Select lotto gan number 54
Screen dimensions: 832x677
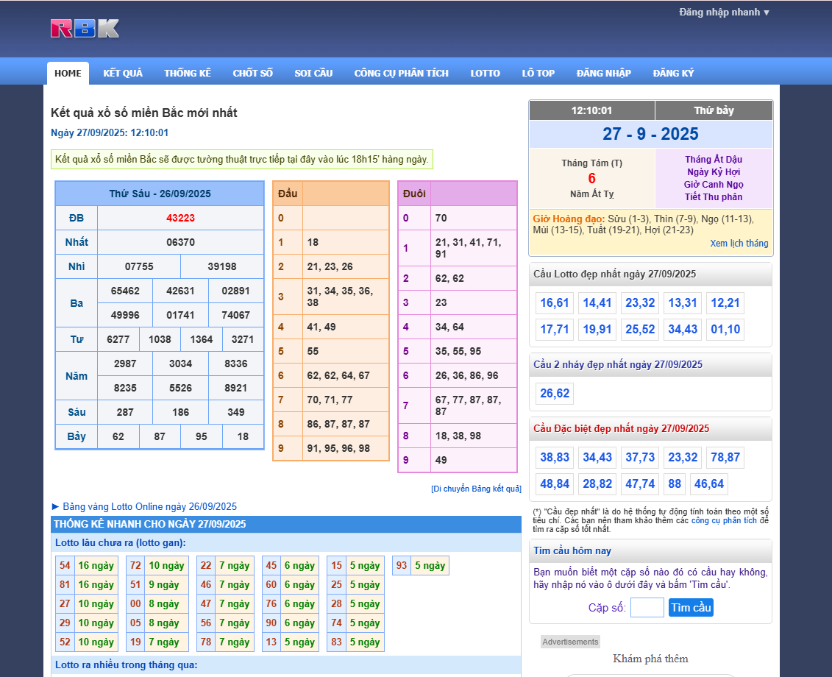(65, 566)
